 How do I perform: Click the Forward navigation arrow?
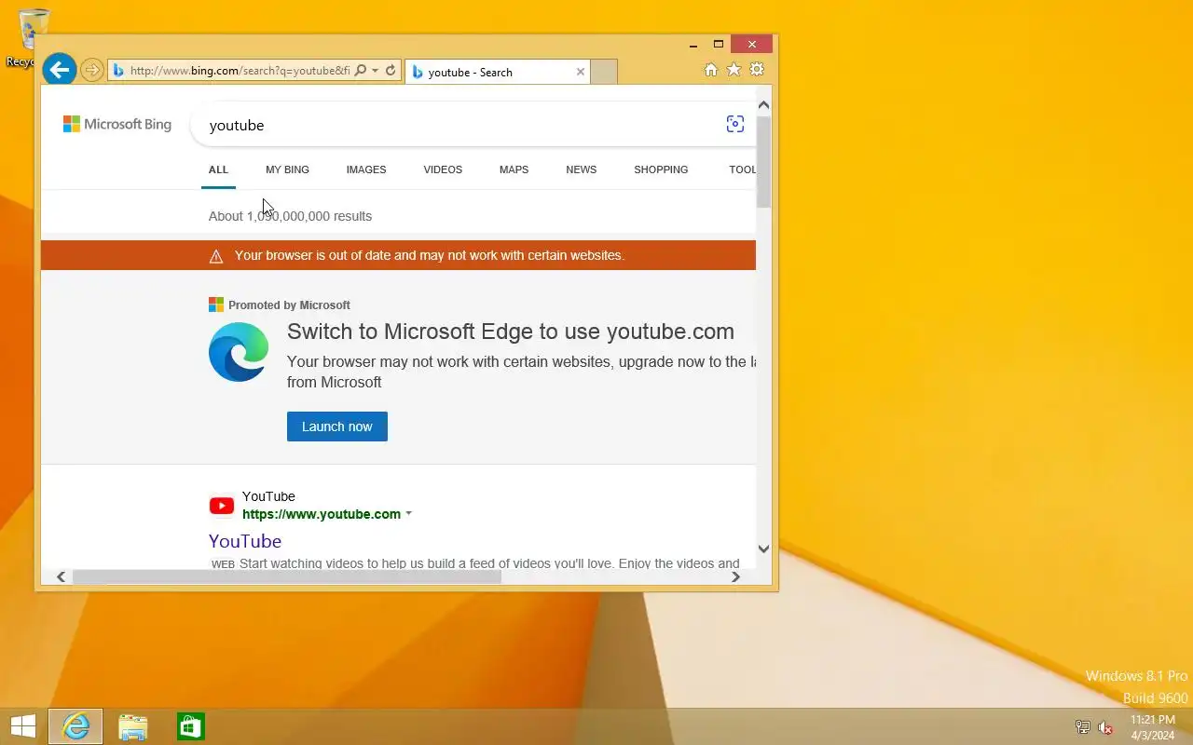91,70
